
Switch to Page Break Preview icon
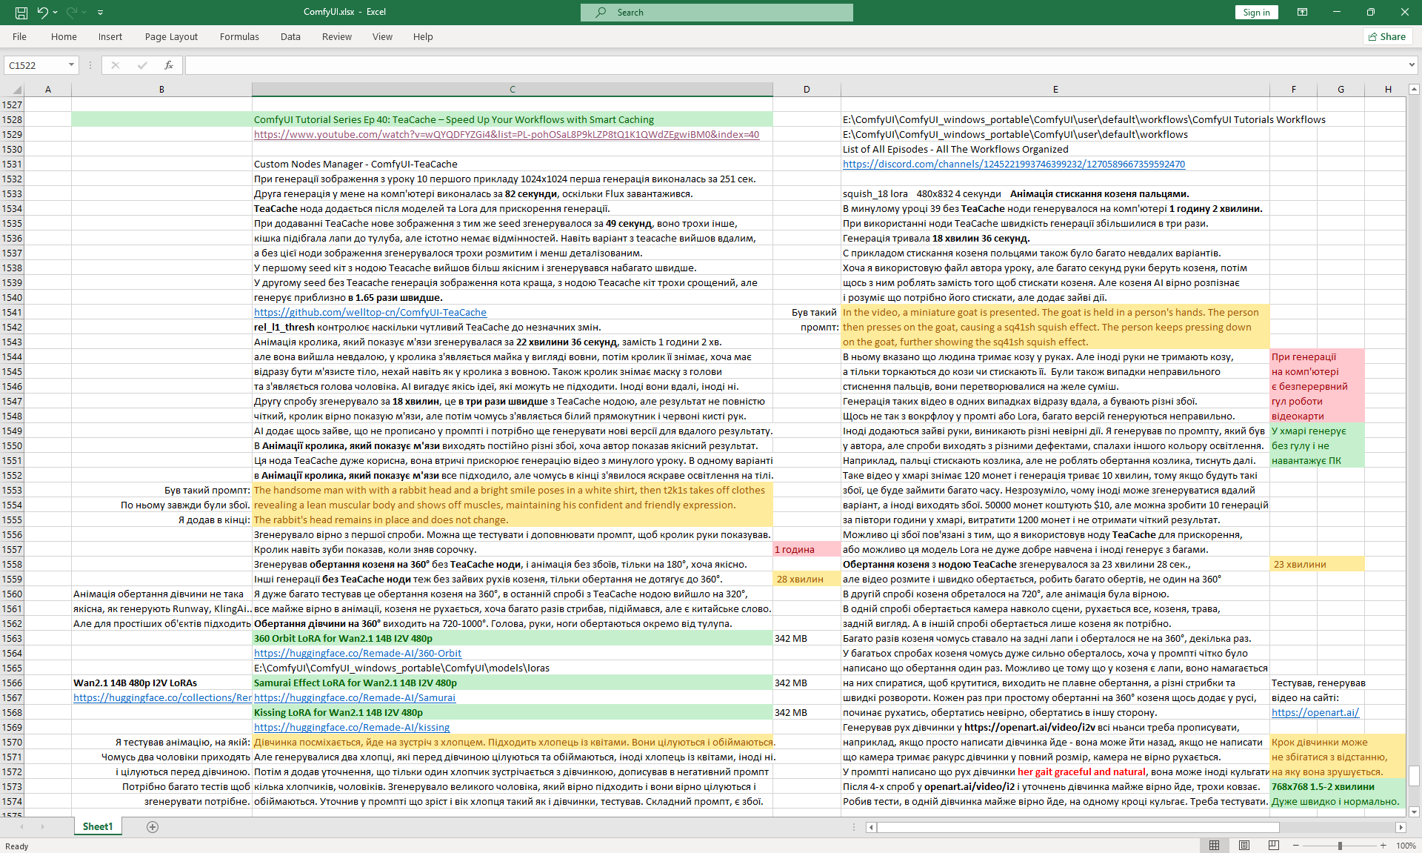pyautogui.click(x=1273, y=846)
